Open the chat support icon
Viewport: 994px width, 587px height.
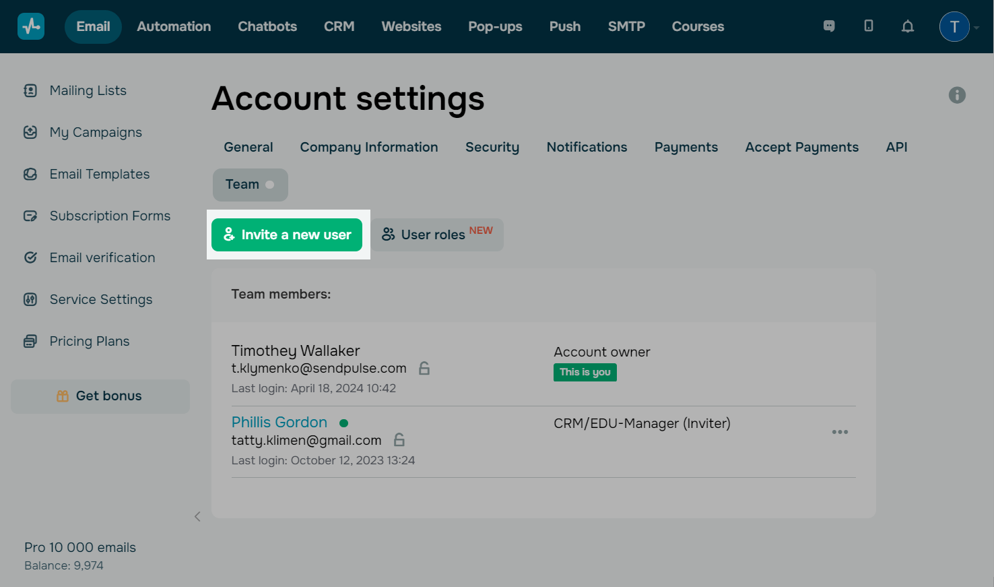pos(829,26)
